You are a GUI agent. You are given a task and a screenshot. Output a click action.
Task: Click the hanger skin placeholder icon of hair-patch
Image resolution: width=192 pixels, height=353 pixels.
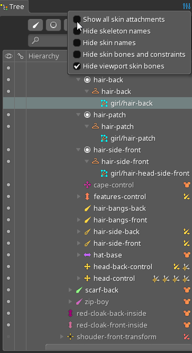pos(95,126)
